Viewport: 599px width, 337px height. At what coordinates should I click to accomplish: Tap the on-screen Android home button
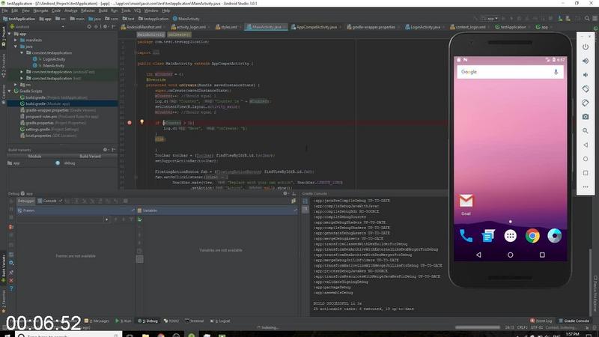tap(510, 255)
